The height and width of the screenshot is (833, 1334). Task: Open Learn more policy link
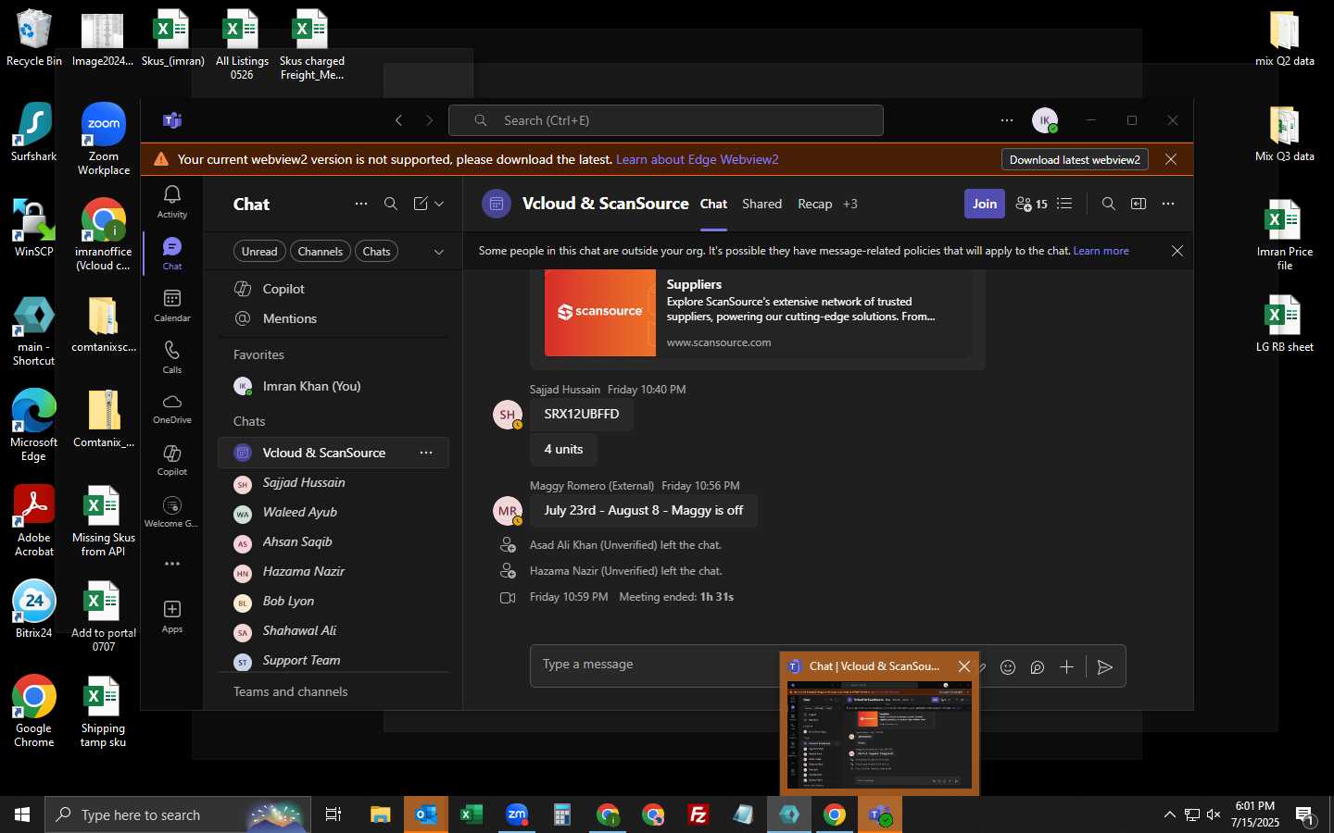[1101, 251]
